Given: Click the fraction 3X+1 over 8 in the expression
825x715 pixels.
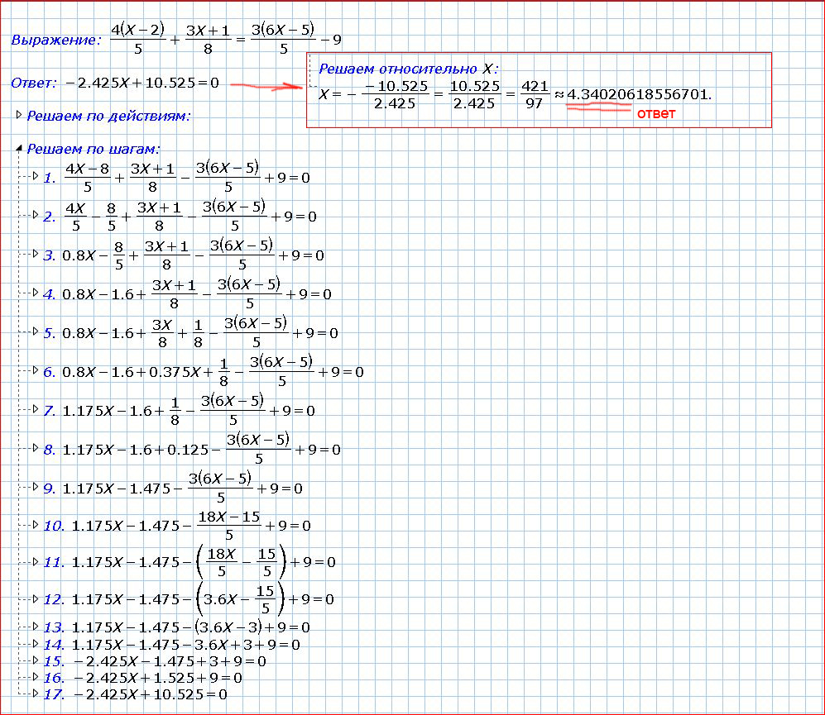Looking at the screenshot, I should pos(208,40).
